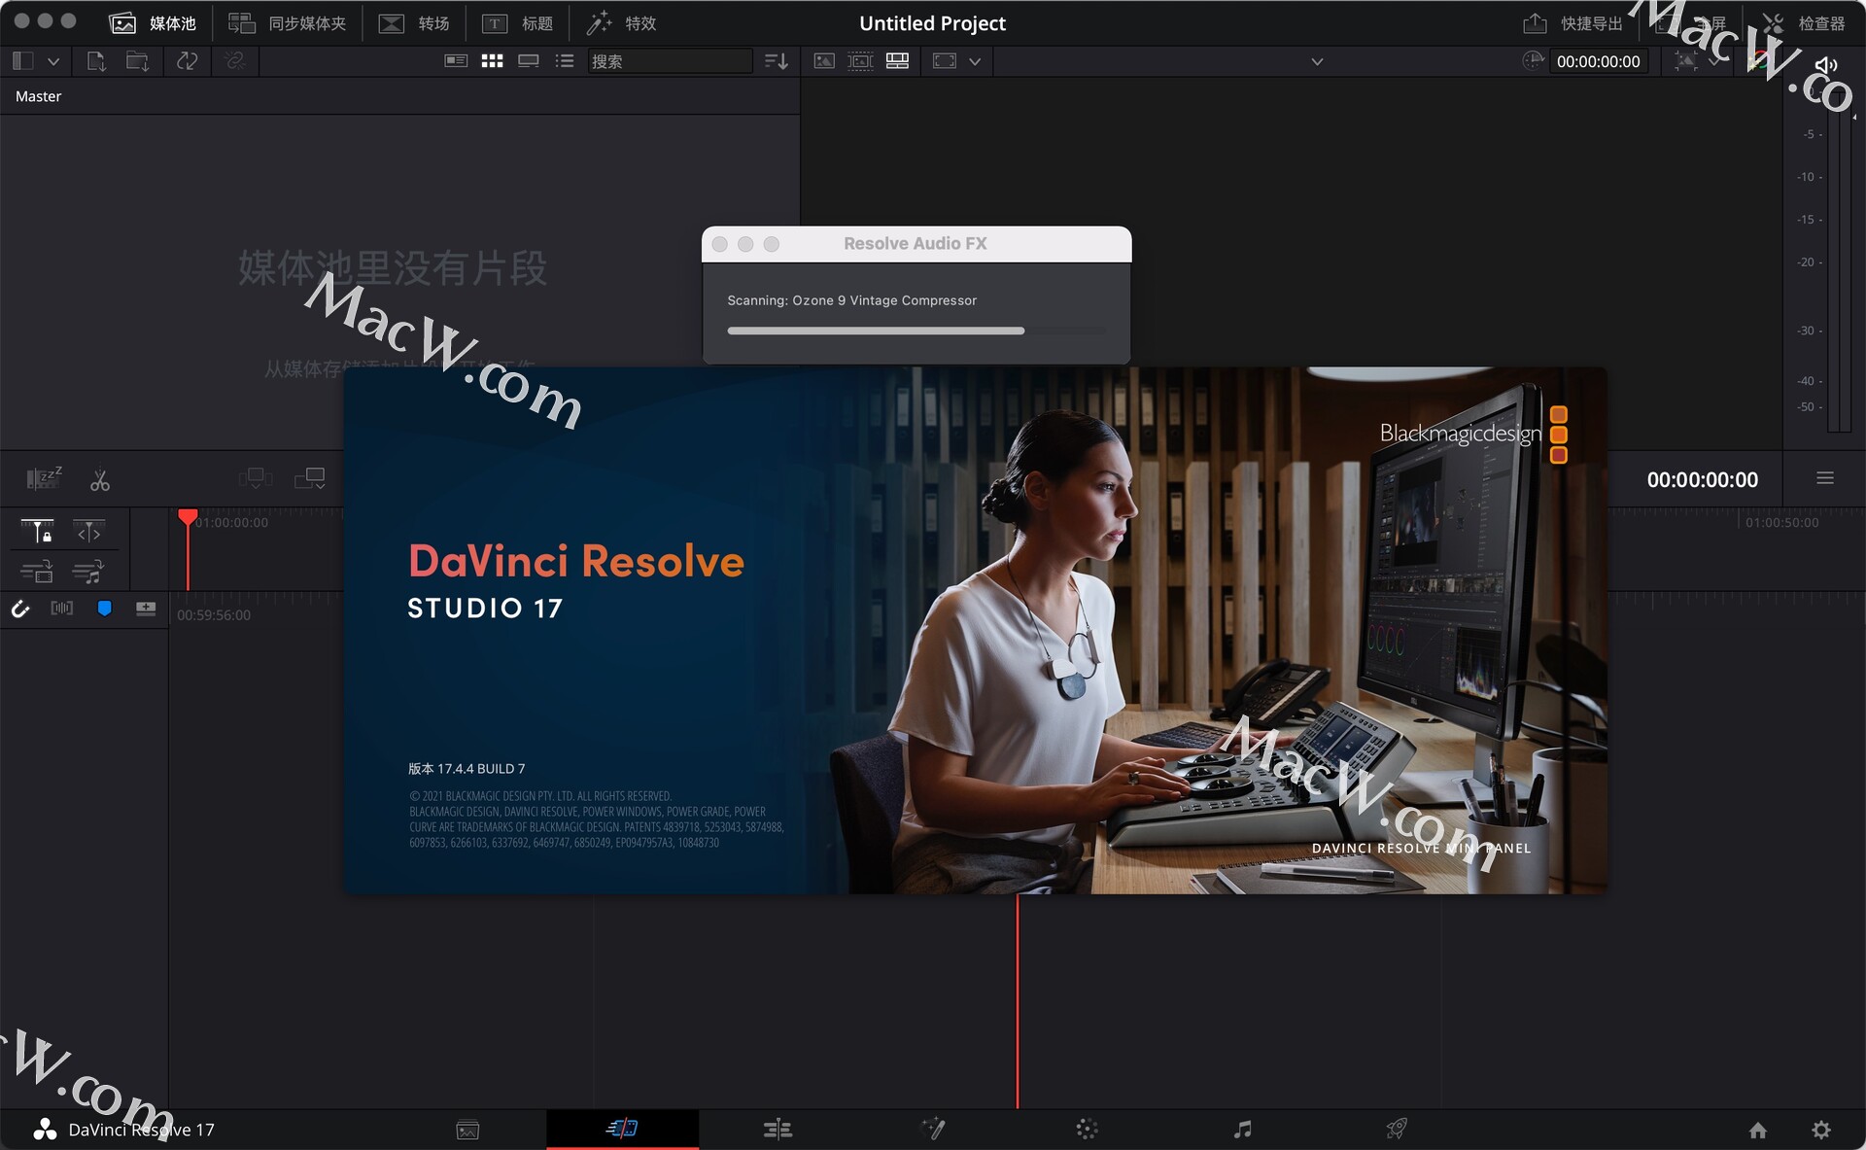
Task: Switch media pool to list view
Action: [565, 61]
